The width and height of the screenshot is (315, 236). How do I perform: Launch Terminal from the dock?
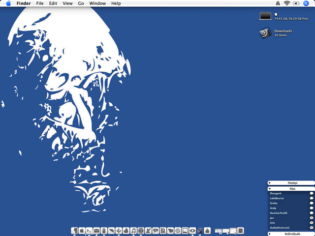pyautogui.click(x=89, y=230)
